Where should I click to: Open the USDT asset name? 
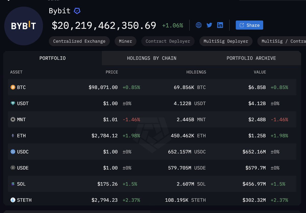tap(23, 103)
